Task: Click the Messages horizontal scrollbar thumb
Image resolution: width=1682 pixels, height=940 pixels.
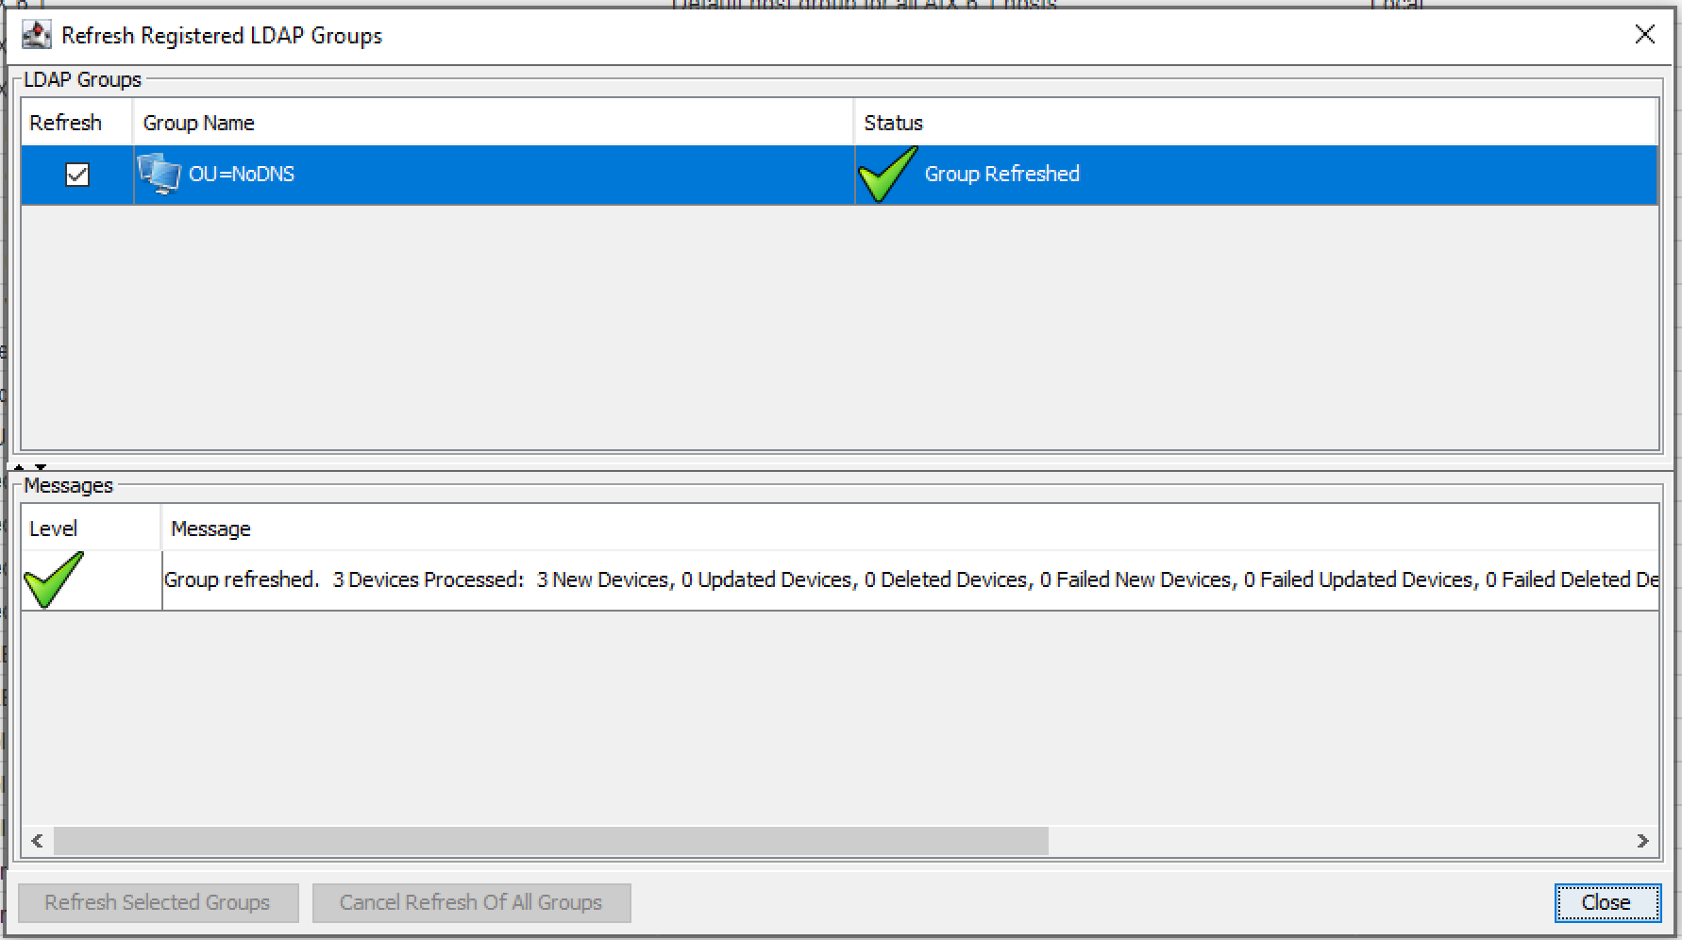Action: coord(551,841)
